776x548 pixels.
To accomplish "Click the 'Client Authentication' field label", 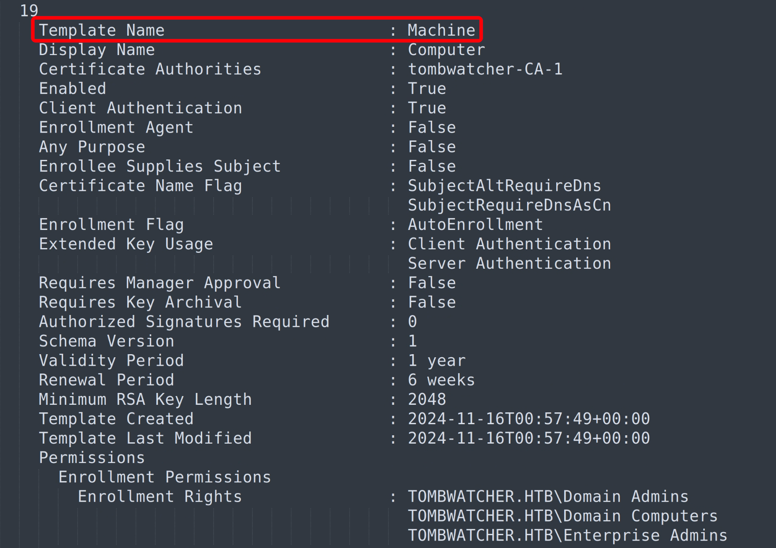I will [140, 108].
